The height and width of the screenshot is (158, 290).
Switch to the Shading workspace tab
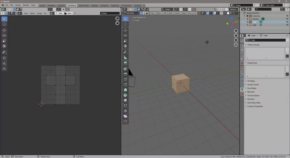pyautogui.click(x=94, y=6)
